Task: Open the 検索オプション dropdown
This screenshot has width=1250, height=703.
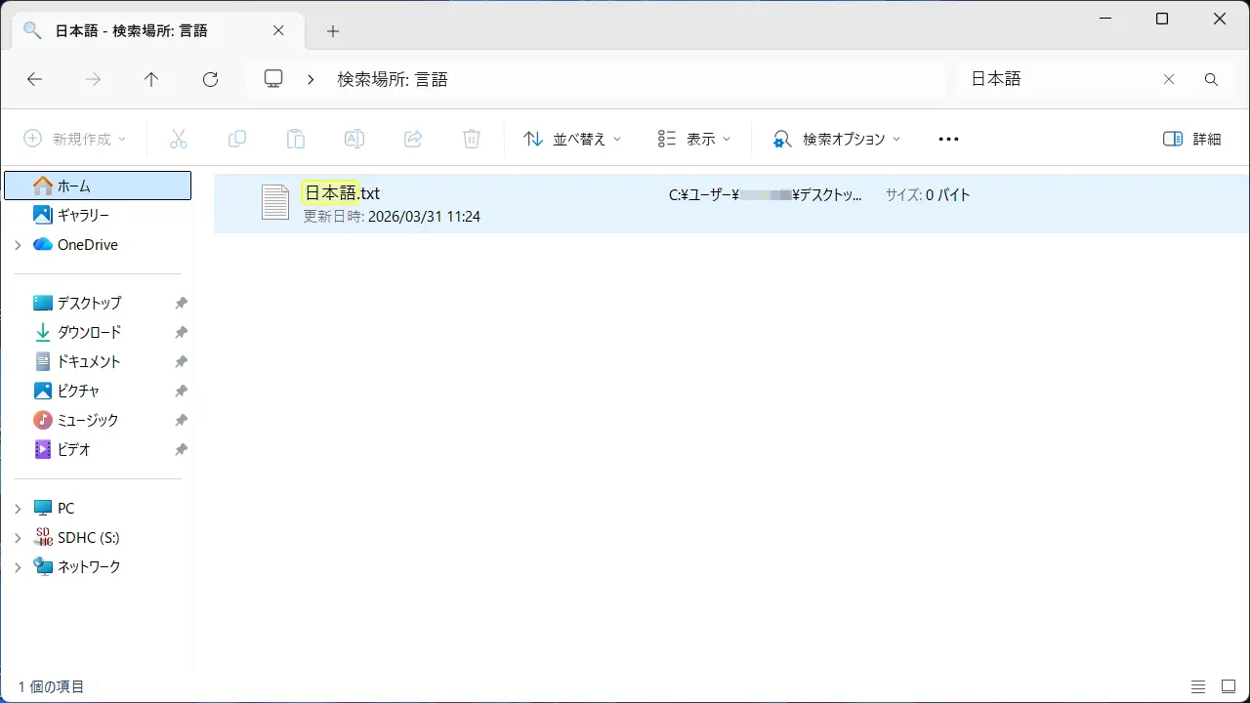Action: (836, 139)
